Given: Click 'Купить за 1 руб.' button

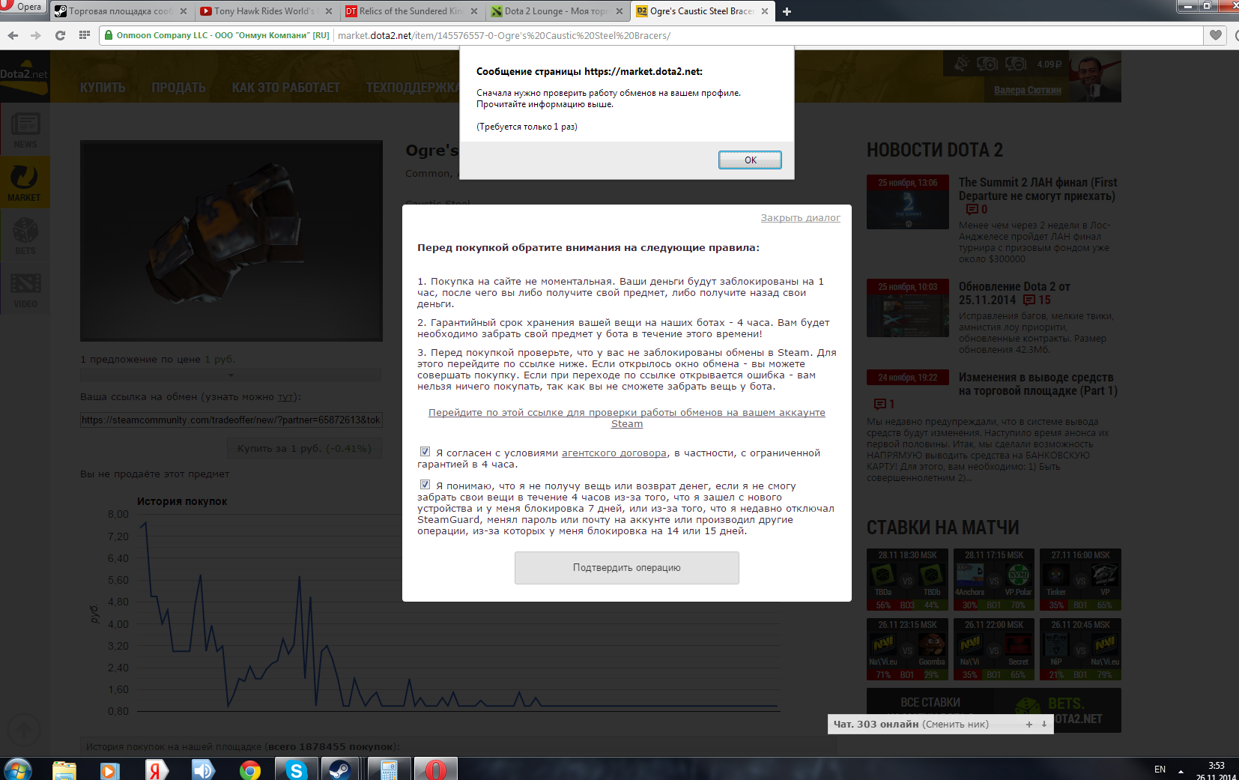Looking at the screenshot, I should 304,449.
